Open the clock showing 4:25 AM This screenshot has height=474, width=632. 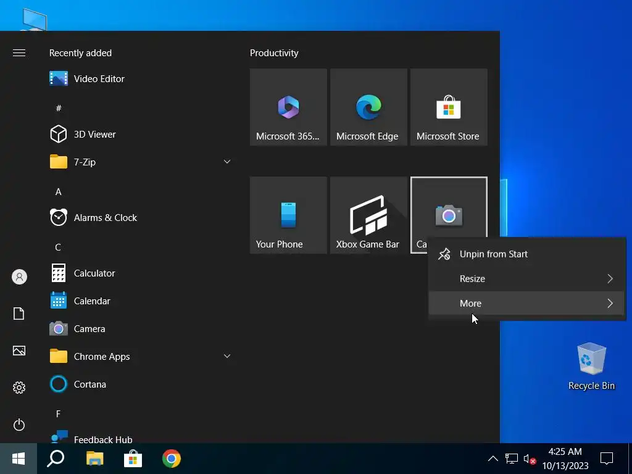[565, 459]
